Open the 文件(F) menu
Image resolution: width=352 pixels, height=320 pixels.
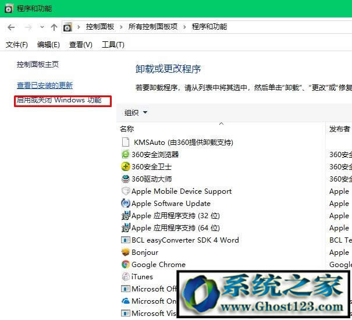(16, 45)
